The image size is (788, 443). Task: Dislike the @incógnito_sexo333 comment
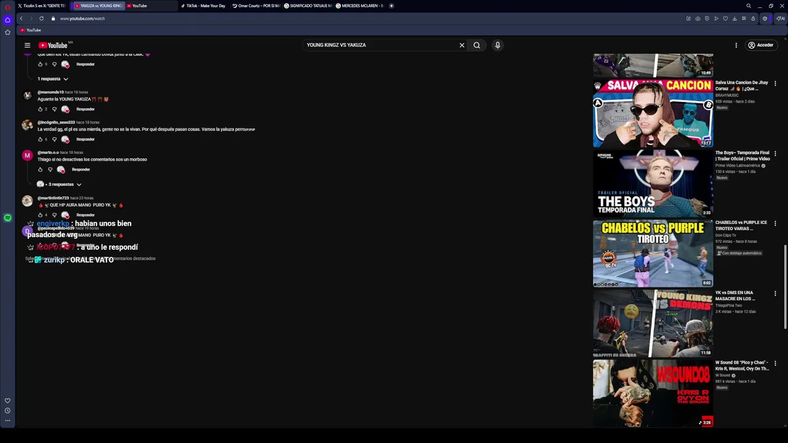pyautogui.click(x=54, y=139)
